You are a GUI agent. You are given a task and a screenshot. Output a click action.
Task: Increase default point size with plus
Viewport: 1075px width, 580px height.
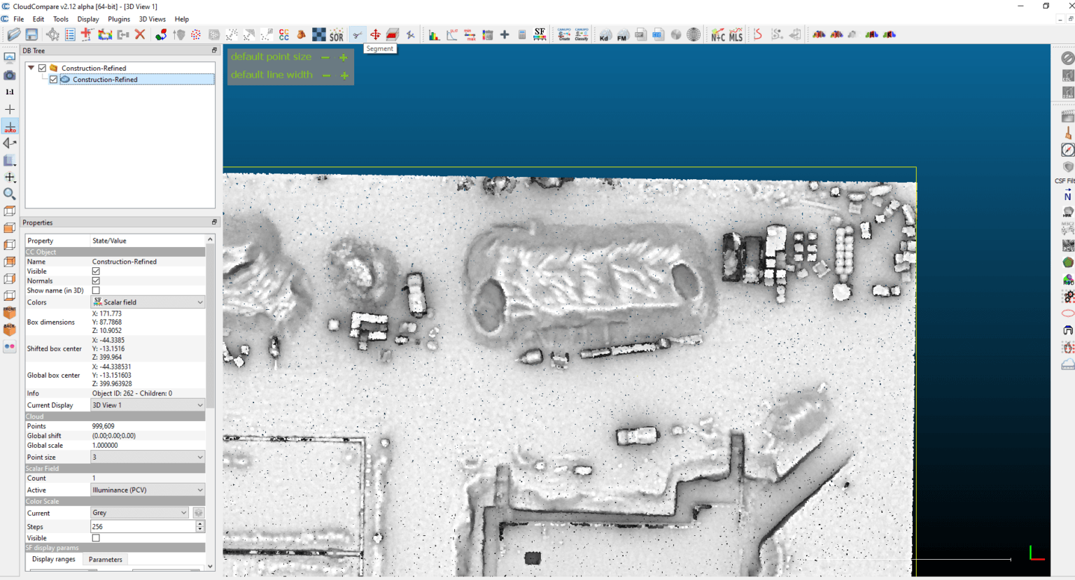344,57
